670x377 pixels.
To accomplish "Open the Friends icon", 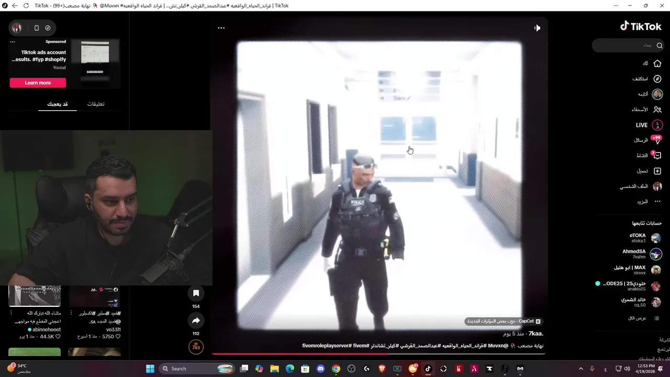I will (657, 109).
